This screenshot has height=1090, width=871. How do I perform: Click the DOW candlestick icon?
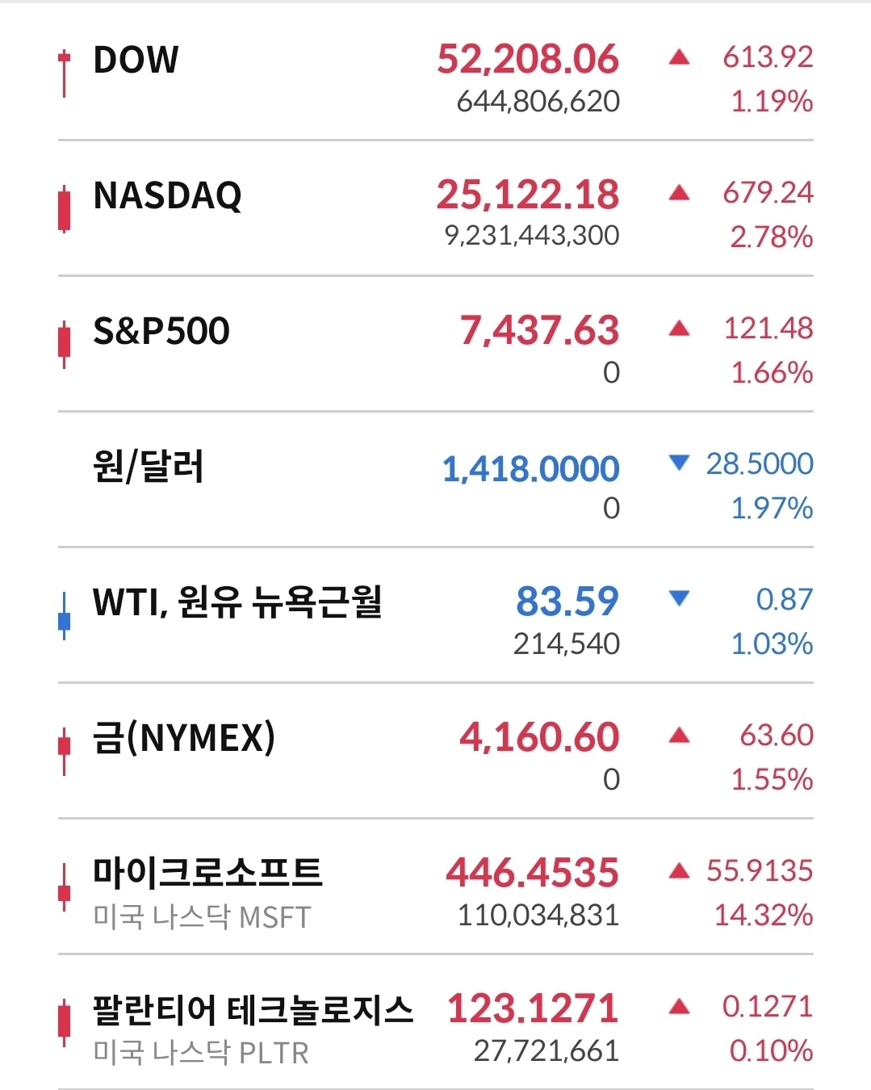click(64, 74)
